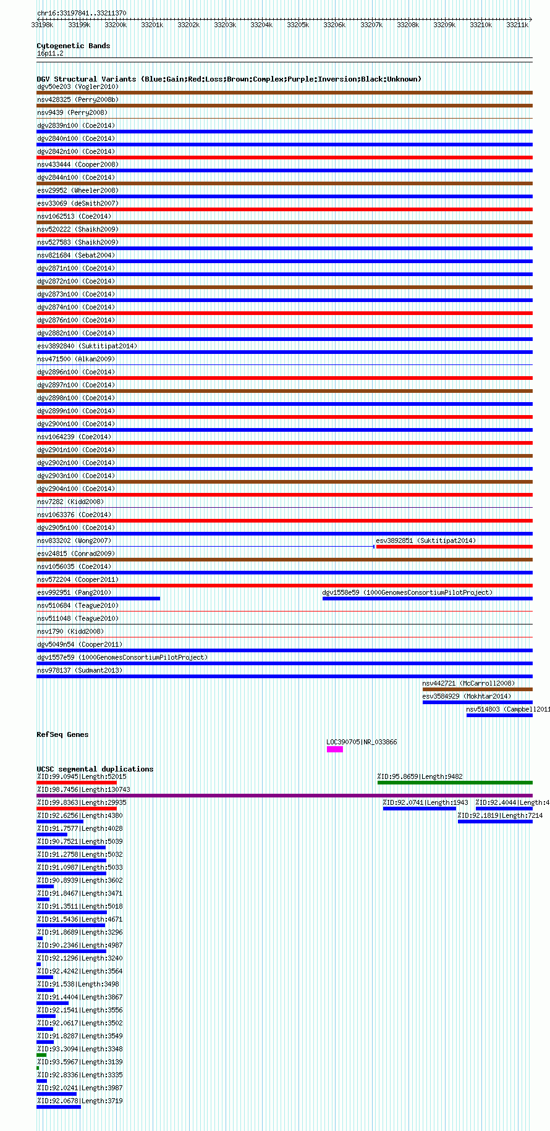The height and width of the screenshot is (1131, 550).
Task: Open duplication %ID:93.3094 Length:3348
Action: click(80, 1049)
